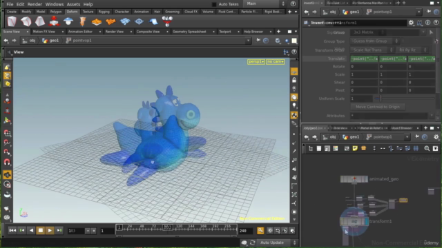Open Auto Update mode dropdown
Viewport: 442px width, 248px height.
277,242
